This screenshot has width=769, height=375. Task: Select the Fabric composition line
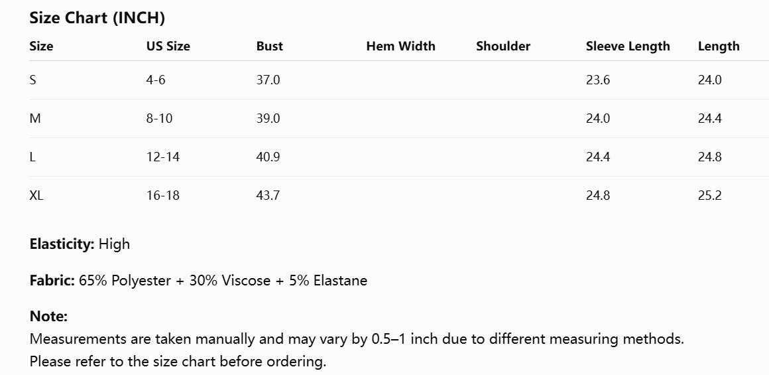(x=199, y=280)
